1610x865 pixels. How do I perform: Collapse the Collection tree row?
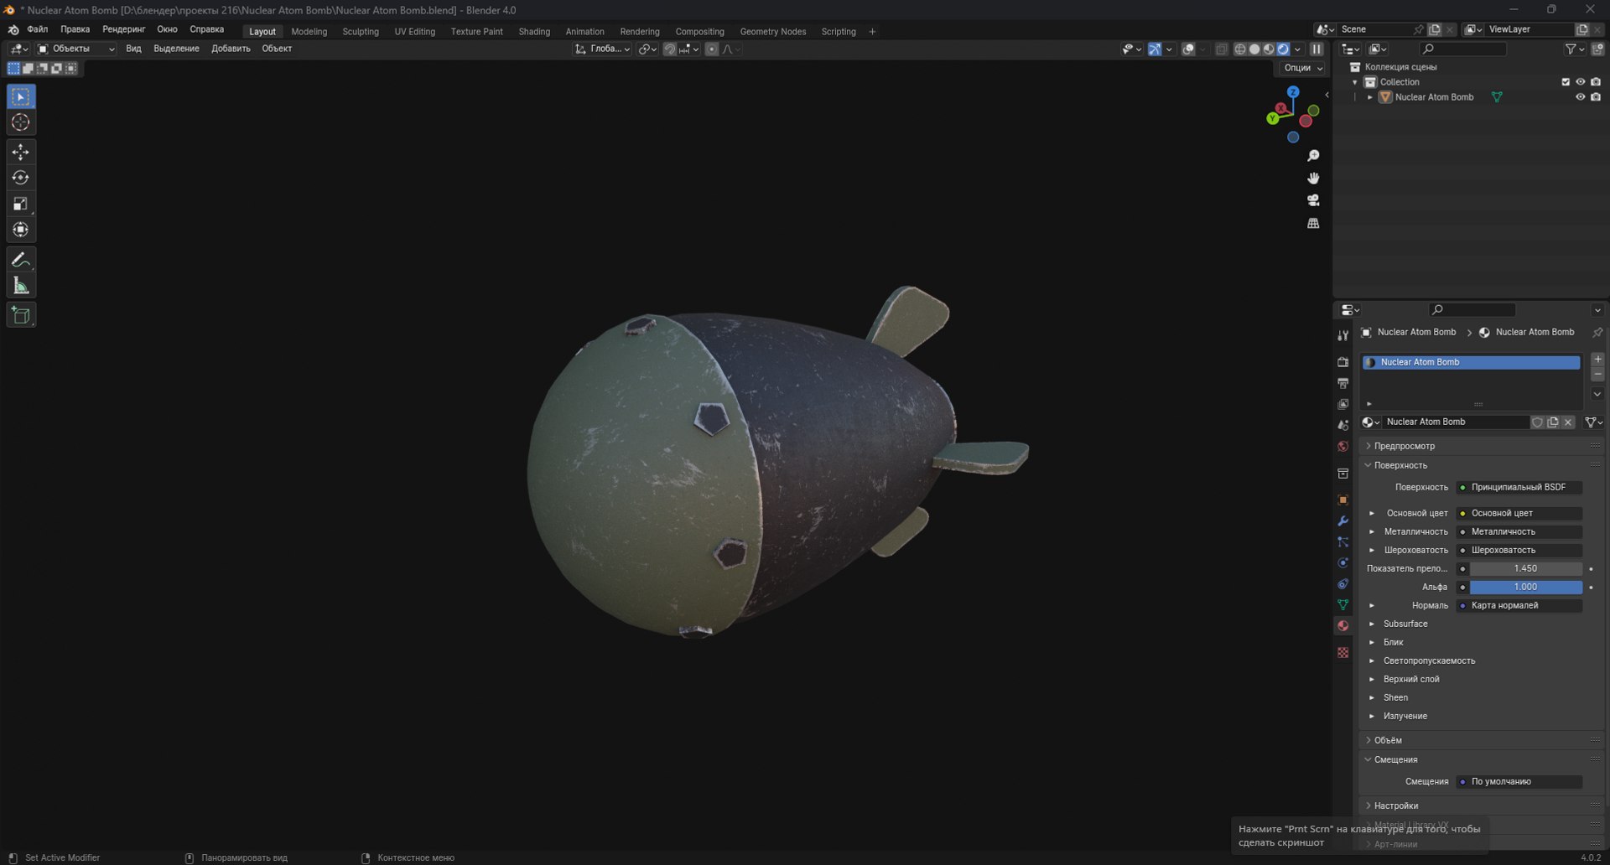(x=1355, y=82)
